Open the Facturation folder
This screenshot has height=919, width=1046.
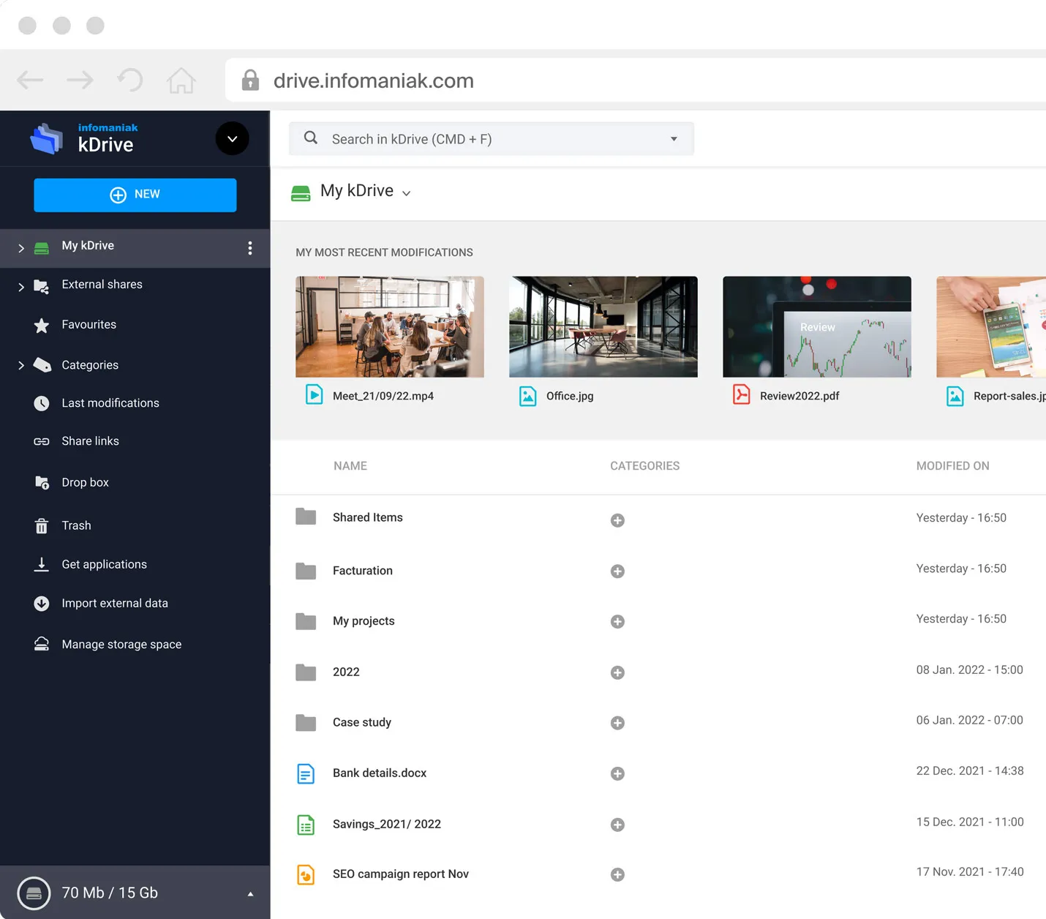pyautogui.click(x=362, y=571)
